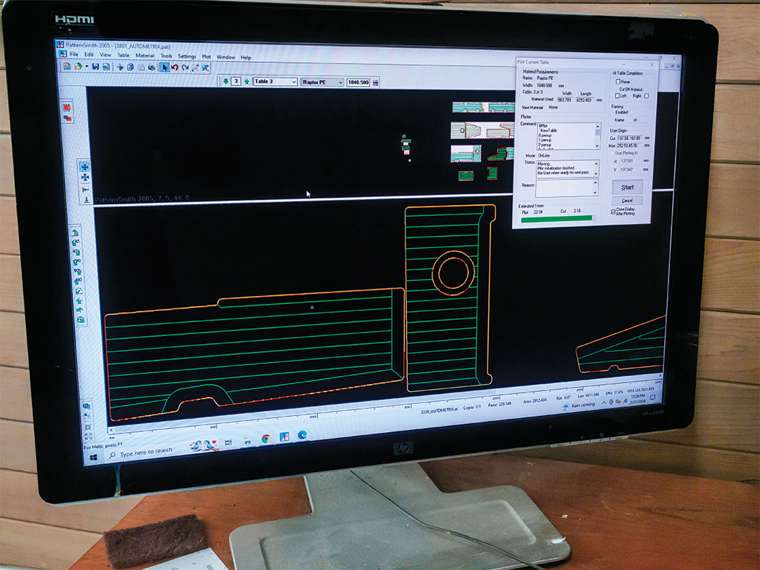Open the Plot menu

click(206, 56)
